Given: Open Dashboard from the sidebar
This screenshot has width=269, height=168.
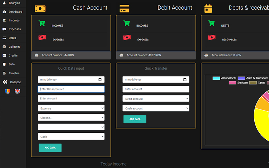Looking at the screenshot, I should 15,12.
